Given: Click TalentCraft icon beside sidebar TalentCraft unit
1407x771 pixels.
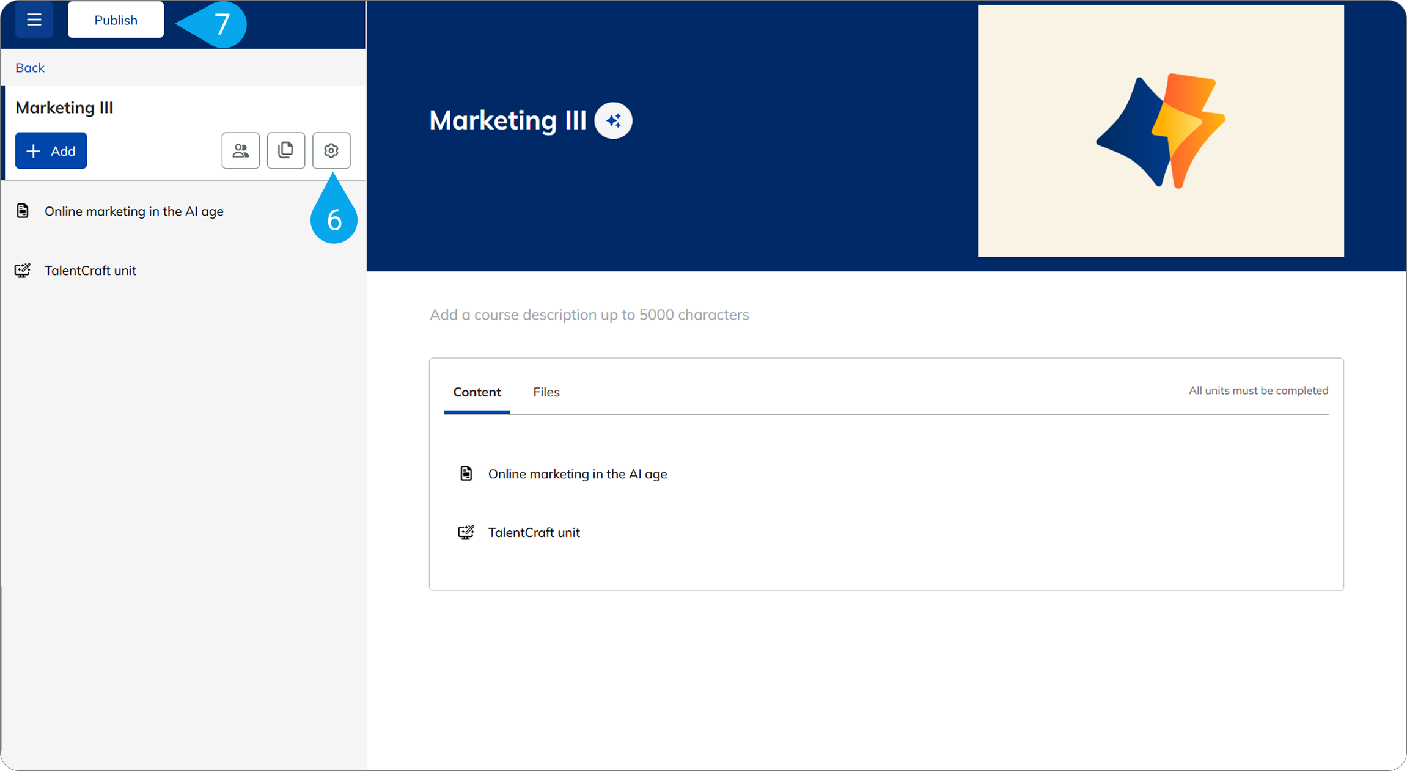Looking at the screenshot, I should click(x=23, y=270).
